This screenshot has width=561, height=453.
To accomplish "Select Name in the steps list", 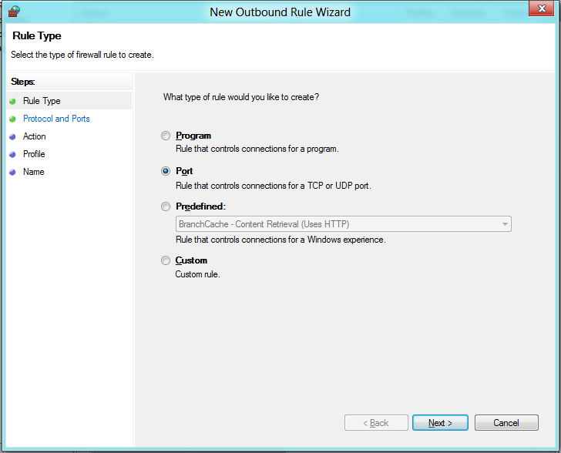I will click(34, 172).
